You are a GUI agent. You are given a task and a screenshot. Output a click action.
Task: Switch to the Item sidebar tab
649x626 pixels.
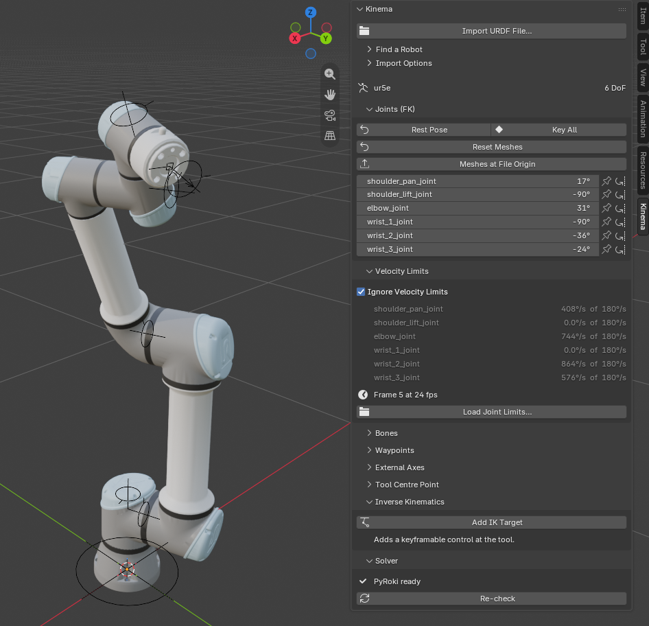[x=643, y=15]
